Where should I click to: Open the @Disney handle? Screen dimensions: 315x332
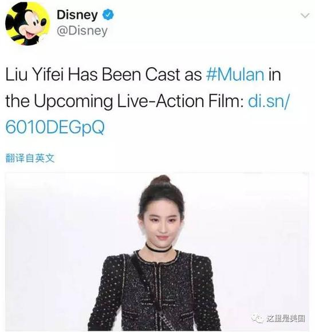point(82,31)
